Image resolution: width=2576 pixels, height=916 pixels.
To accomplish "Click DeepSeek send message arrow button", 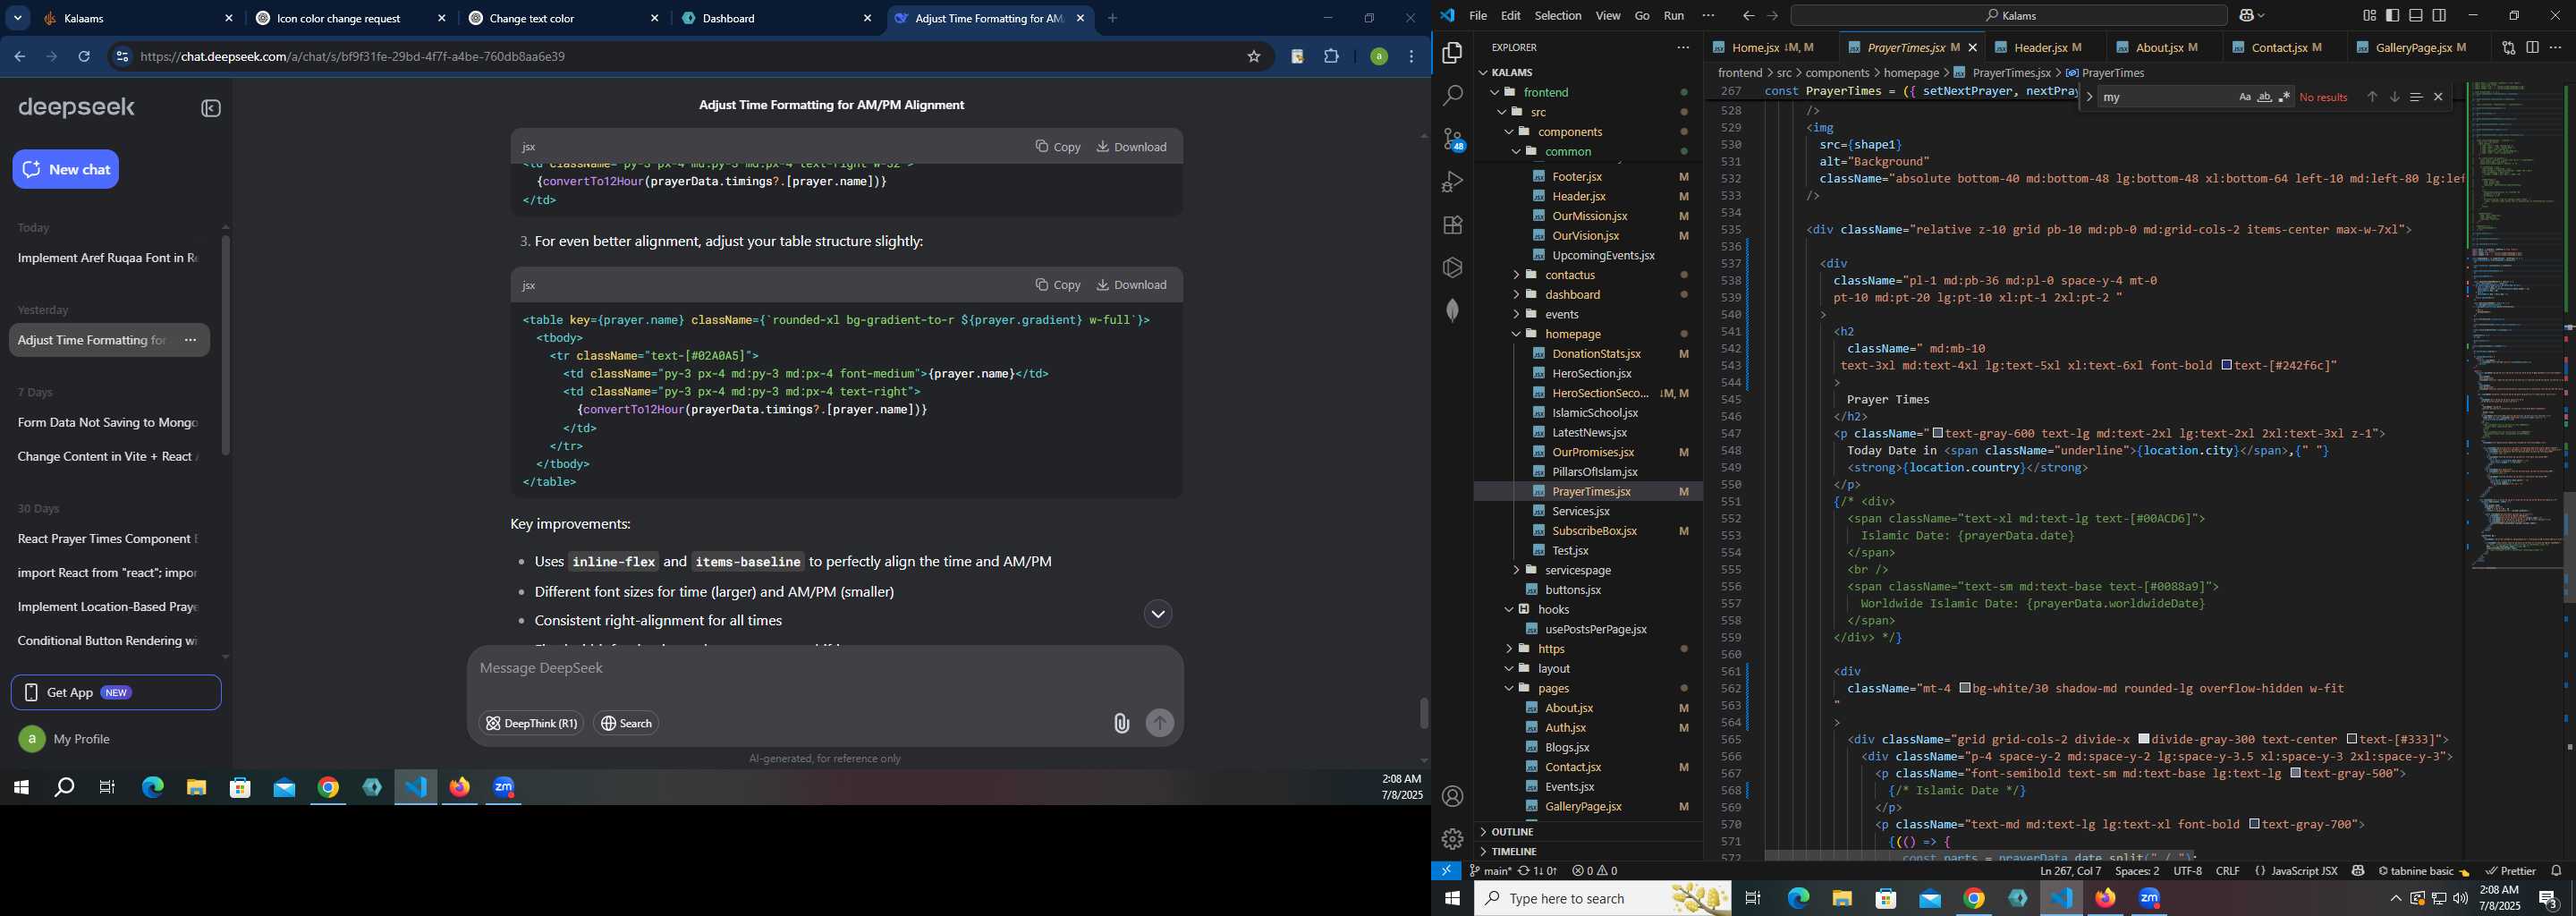I will [x=1159, y=723].
